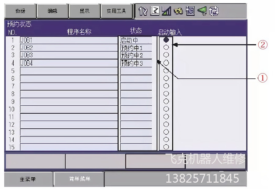275x189 pixels.
Task: Open the 编辑 menu
Action: coord(52,11)
